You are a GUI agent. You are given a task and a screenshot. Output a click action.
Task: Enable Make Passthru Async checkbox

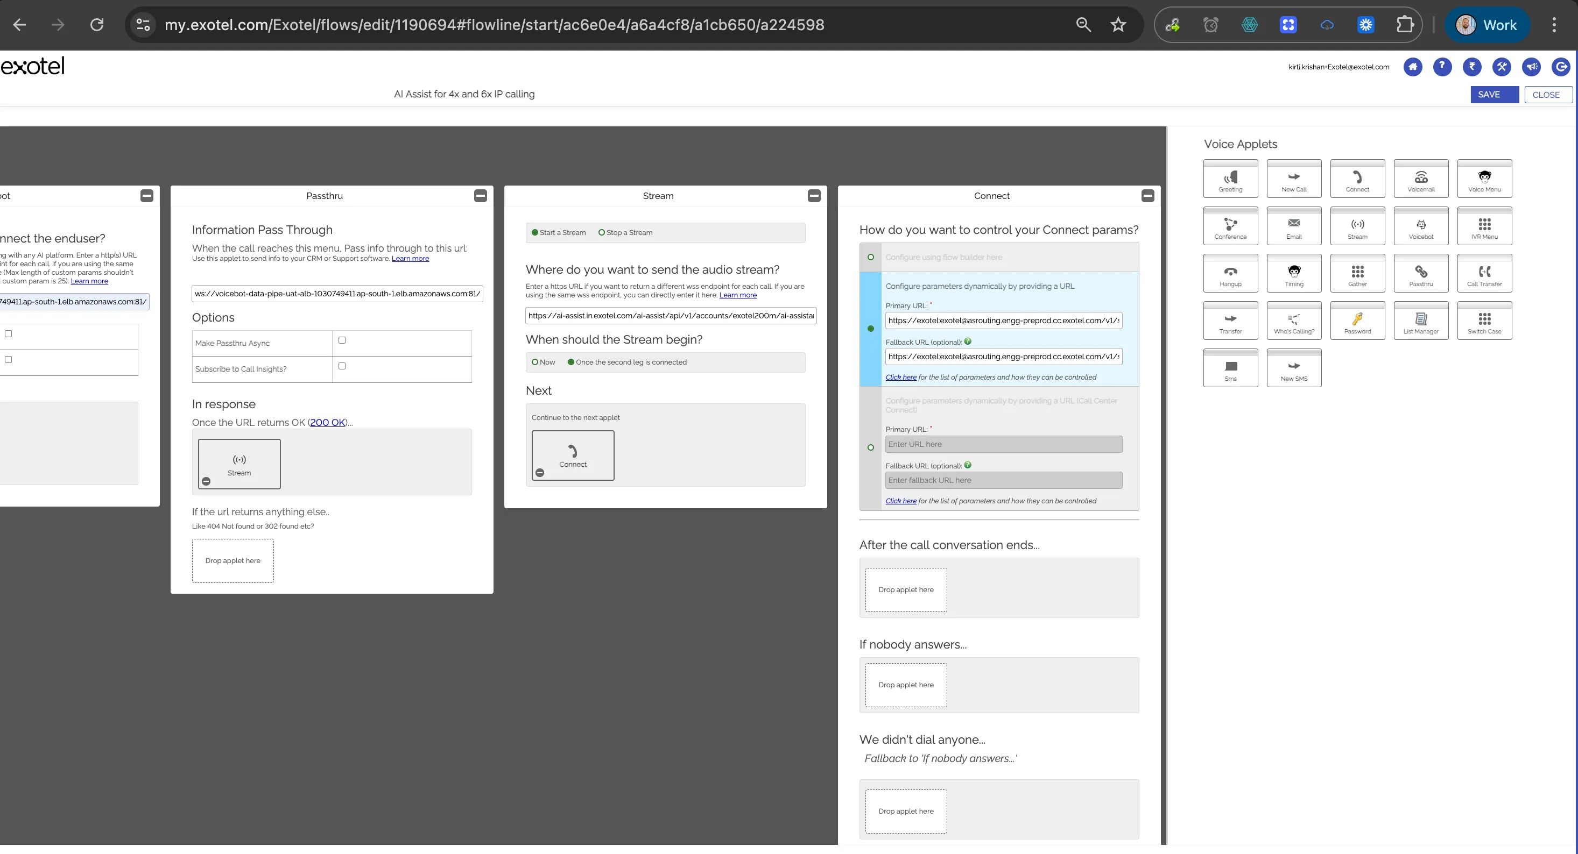pos(342,340)
